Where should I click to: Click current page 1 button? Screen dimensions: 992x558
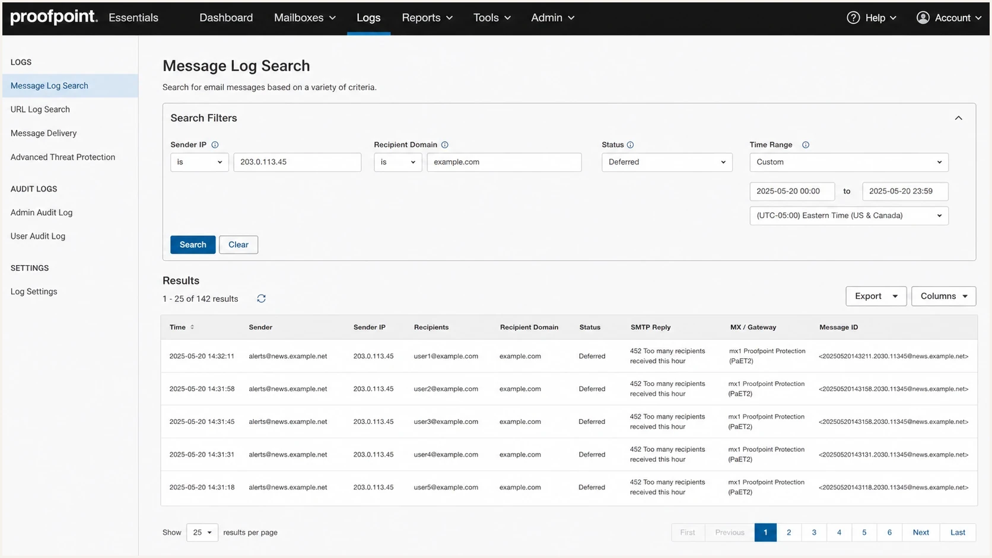coord(765,533)
